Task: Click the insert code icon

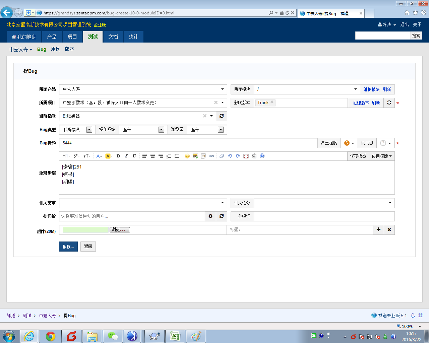Action: pos(203,156)
